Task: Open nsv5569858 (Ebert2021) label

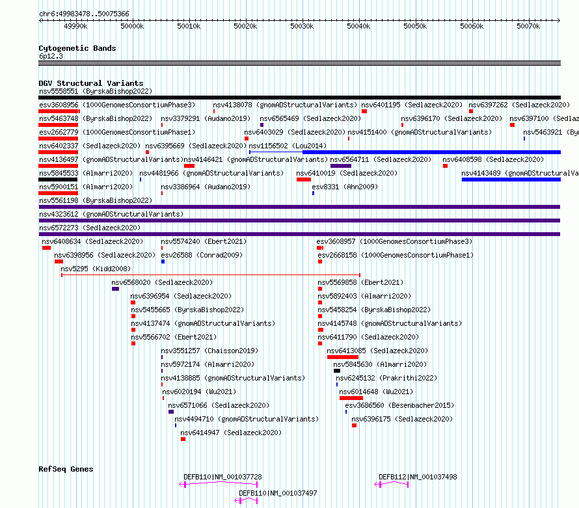Action: coord(361,282)
